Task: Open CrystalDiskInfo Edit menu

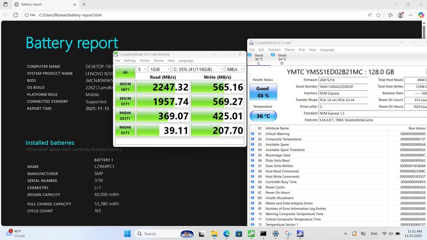Action: click(261, 50)
